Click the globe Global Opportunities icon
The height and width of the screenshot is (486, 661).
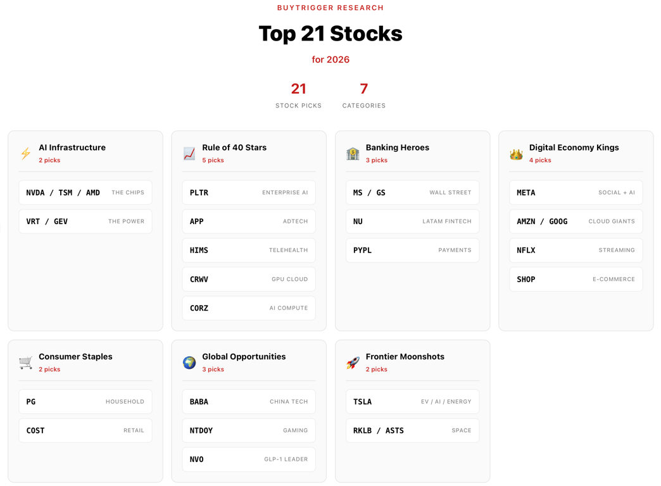[x=189, y=363]
